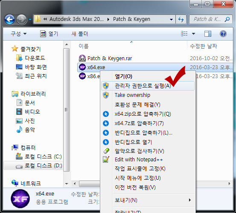Click 'Patch & Keygen' breadcrumb segment

[131, 19]
